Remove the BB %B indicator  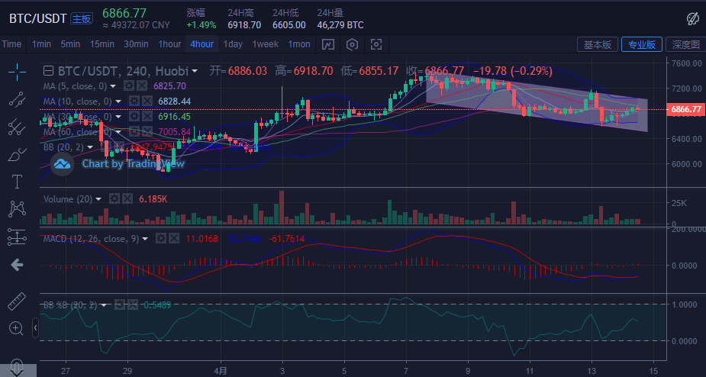(132, 305)
